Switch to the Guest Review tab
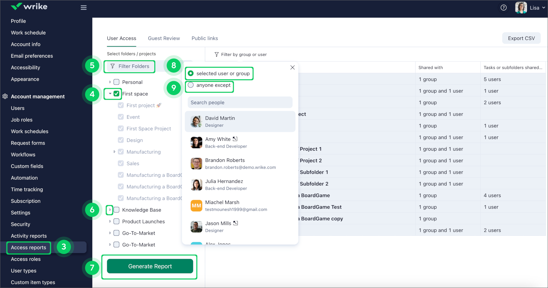 164,38
